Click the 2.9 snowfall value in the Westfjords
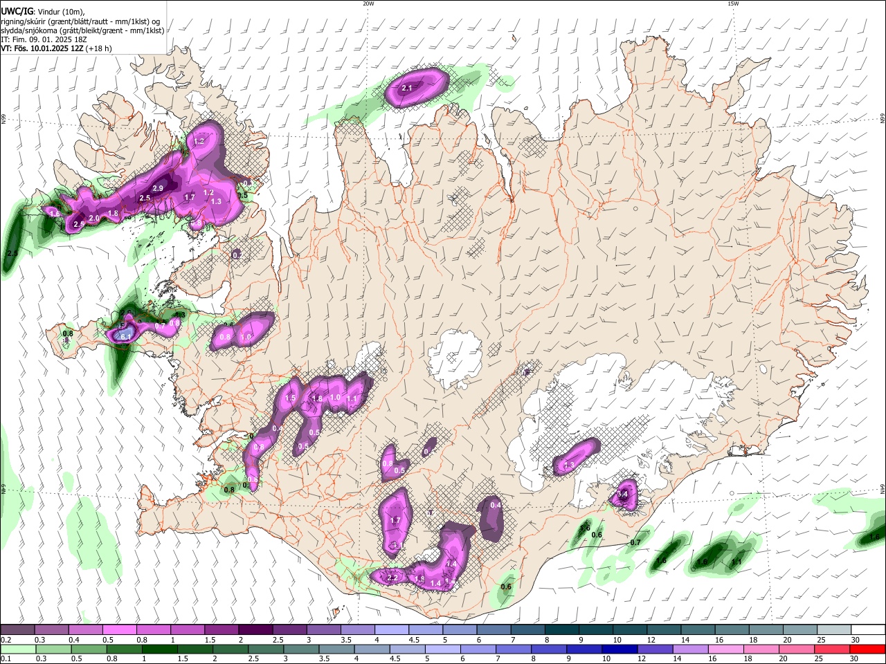Viewport: 886px width, 664px height. (157, 188)
